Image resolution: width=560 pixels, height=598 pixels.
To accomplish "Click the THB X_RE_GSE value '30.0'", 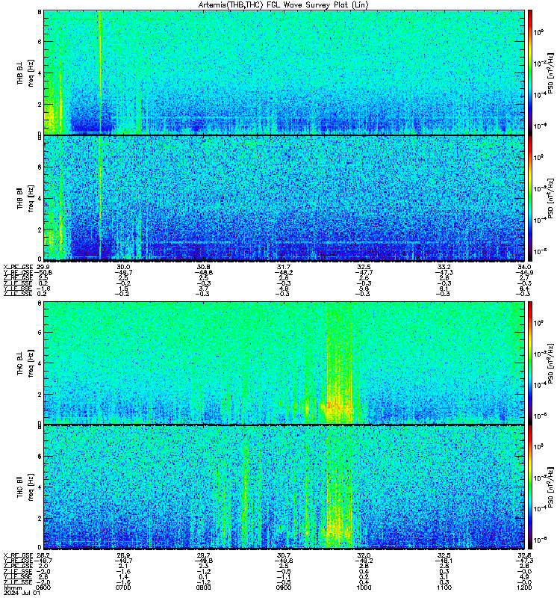I will [x=123, y=267].
